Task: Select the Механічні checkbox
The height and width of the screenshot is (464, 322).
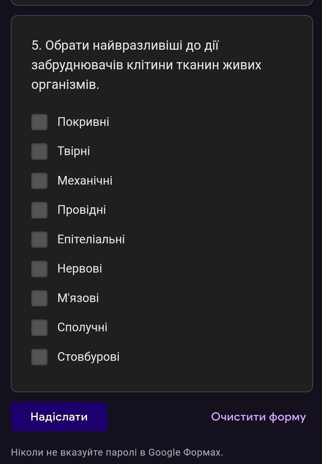Action: pos(39,181)
